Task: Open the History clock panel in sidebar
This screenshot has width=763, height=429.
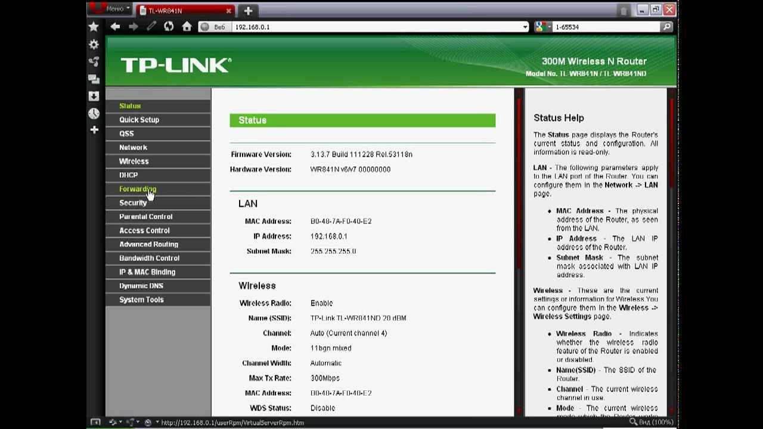Action: [94, 113]
